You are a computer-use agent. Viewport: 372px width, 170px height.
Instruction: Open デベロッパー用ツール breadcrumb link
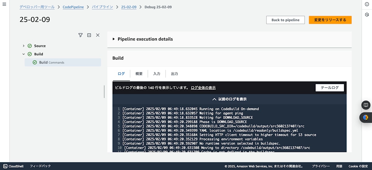(x=37, y=7)
